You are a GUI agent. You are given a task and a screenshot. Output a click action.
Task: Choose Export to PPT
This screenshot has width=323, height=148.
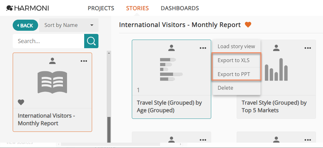tap(237, 74)
